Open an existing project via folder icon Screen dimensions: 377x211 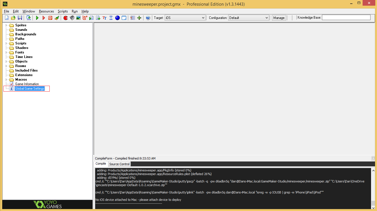[x=13, y=18]
